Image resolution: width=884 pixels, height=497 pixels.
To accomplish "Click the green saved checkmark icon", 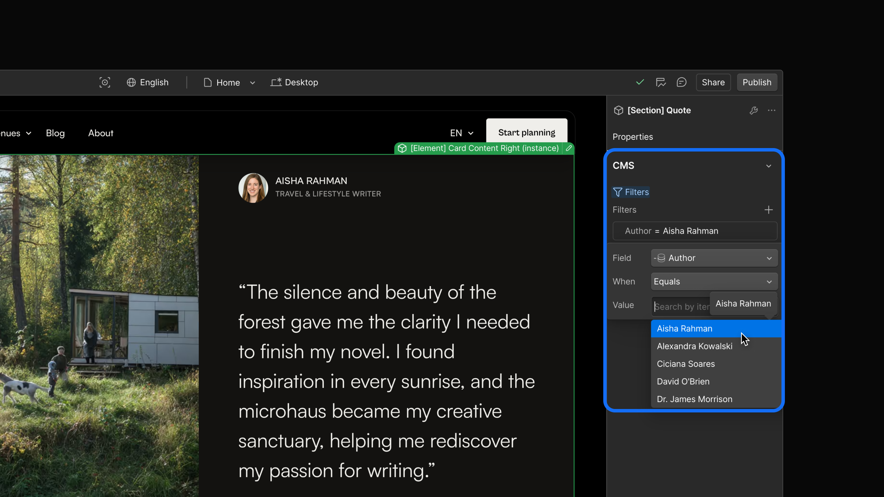I will tap(640, 82).
